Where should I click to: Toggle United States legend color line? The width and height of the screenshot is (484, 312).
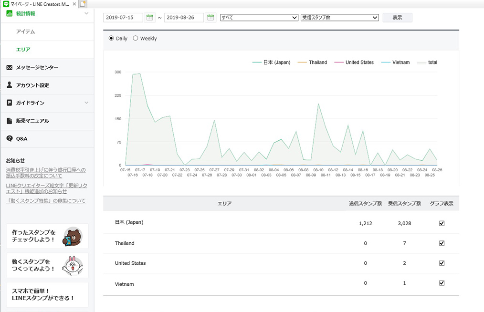339,62
